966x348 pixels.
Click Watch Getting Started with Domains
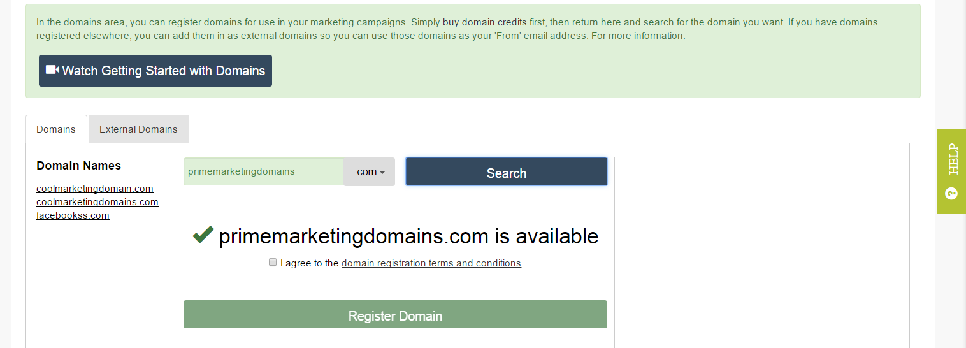pyautogui.click(x=155, y=71)
